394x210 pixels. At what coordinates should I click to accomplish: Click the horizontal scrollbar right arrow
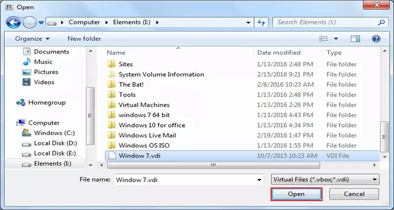pyautogui.click(x=375, y=165)
